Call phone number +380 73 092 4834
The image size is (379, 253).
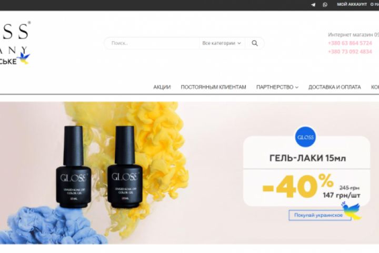350,52
